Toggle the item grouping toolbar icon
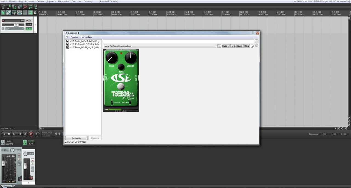The image size is (351, 188). tap(9, 12)
